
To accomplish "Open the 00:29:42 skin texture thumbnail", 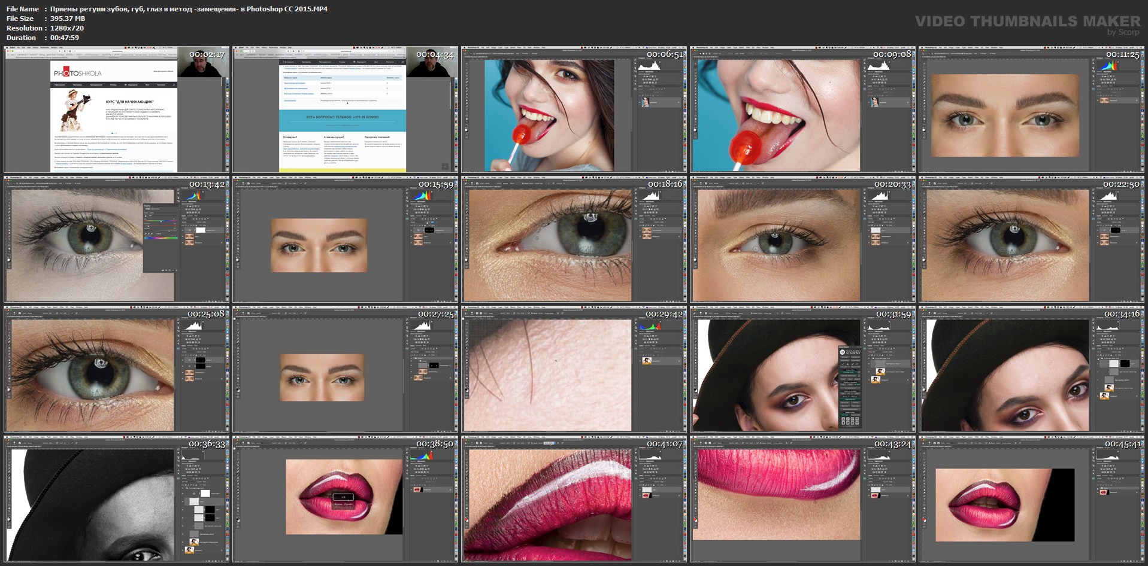I will [x=574, y=369].
